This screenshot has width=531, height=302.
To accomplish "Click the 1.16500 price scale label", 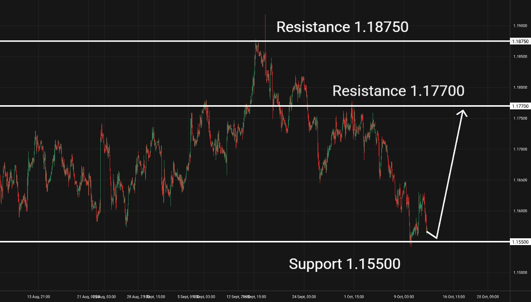I will [x=520, y=180].
